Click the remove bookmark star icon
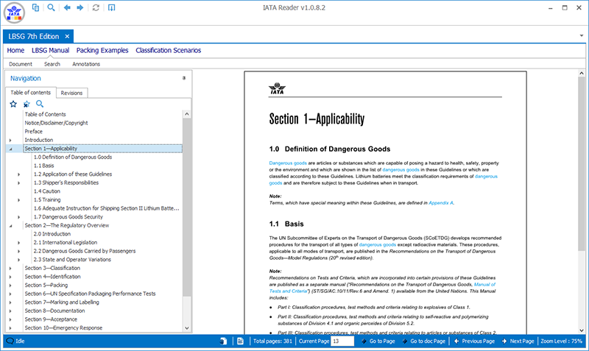The height and width of the screenshot is (351, 589). 27,104
